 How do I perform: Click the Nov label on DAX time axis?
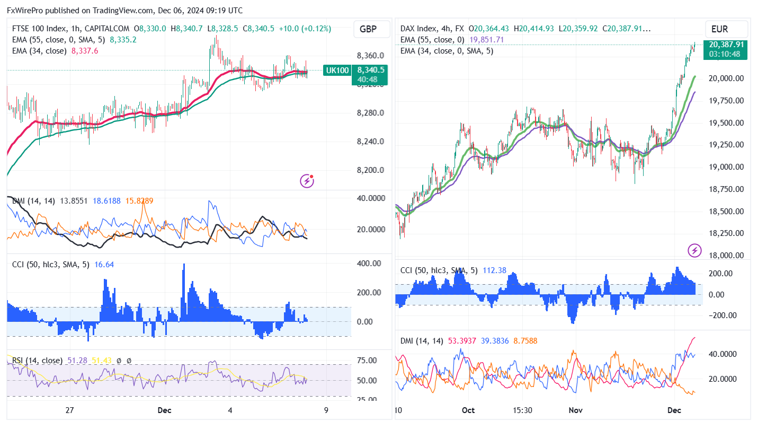(575, 410)
